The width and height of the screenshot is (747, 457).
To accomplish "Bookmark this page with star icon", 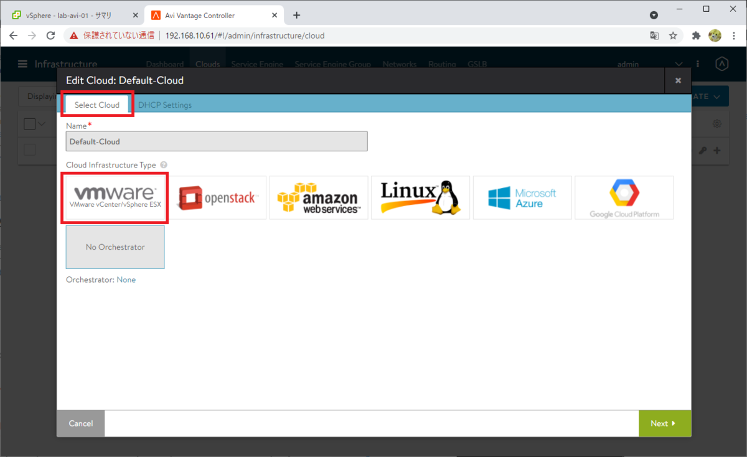I will (673, 35).
